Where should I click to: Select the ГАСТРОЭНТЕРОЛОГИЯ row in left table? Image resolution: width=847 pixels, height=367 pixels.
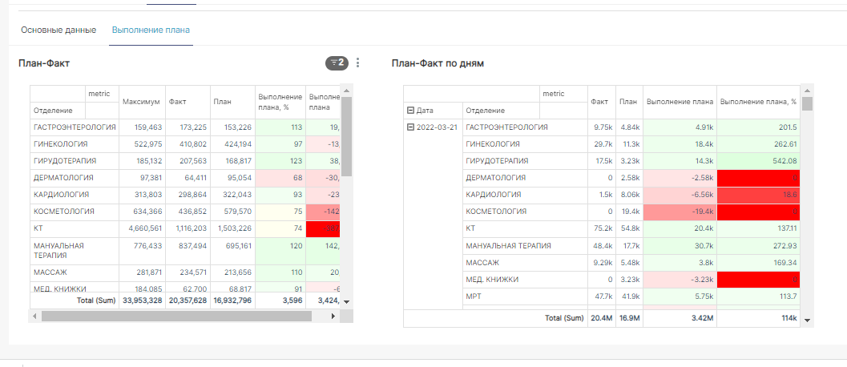pyautogui.click(x=75, y=127)
